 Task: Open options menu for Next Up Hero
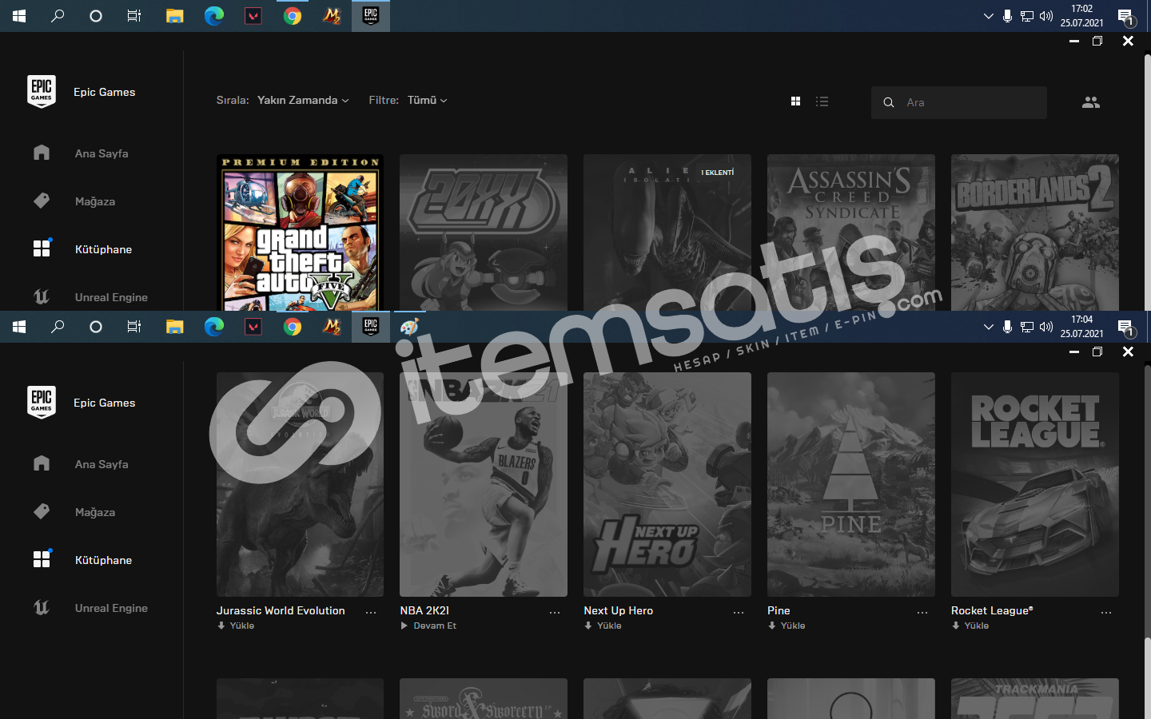(739, 612)
